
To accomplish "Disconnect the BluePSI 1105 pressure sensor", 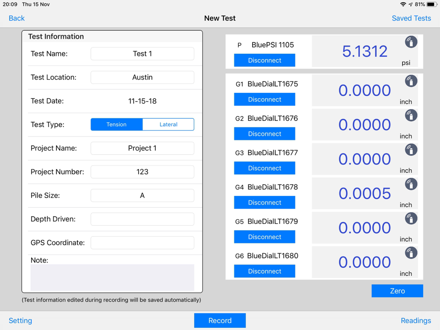I will pos(264,60).
